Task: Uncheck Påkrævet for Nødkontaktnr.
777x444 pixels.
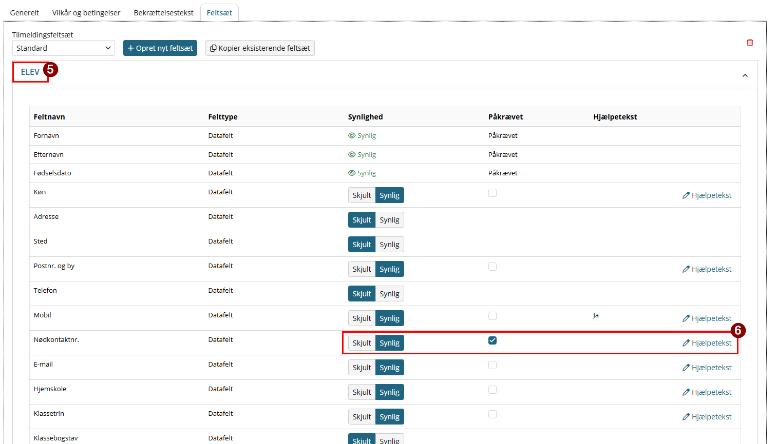Action: 492,340
